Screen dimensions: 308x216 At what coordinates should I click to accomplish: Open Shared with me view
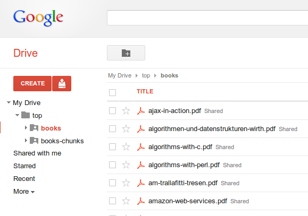pos(37,153)
